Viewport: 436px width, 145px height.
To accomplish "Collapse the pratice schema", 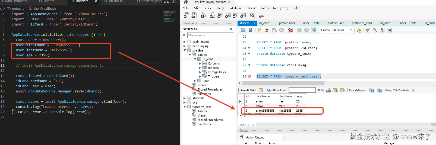I will pyautogui.click(x=185, y=50).
